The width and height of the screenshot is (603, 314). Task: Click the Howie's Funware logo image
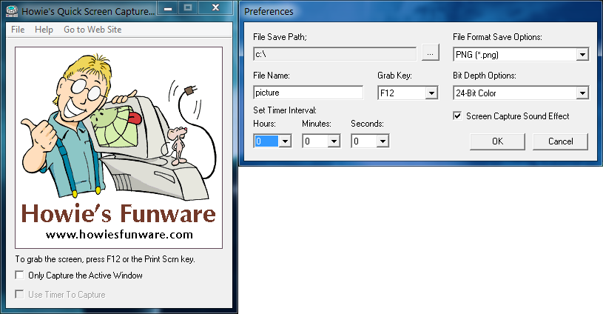point(118,148)
